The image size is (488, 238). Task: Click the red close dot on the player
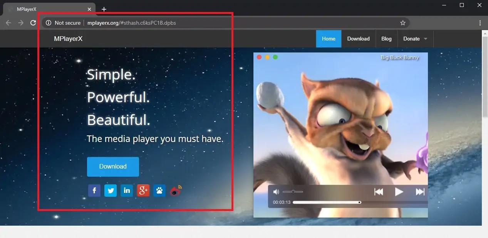point(259,57)
